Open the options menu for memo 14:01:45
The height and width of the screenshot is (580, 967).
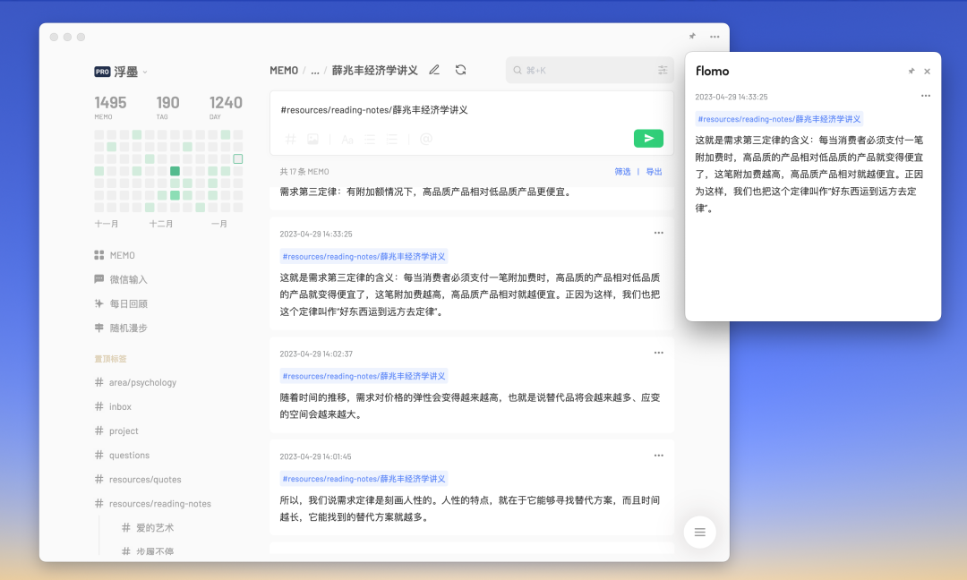tap(659, 456)
